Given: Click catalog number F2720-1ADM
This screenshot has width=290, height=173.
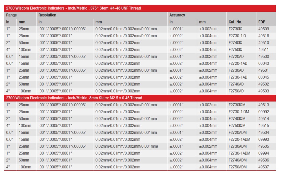Looking at the screenshot, I should (239, 139).
